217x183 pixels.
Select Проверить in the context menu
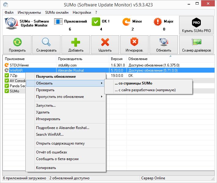tap(66, 90)
